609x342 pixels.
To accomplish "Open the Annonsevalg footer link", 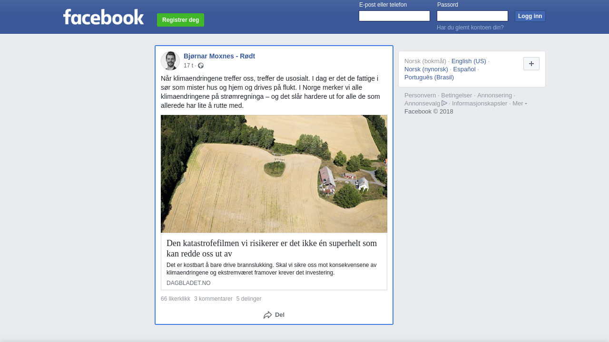I will (x=422, y=103).
